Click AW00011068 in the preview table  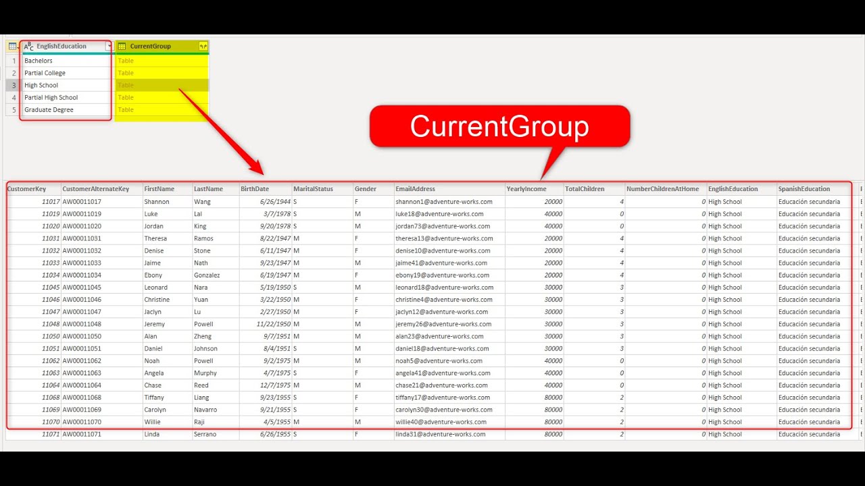tap(82, 398)
